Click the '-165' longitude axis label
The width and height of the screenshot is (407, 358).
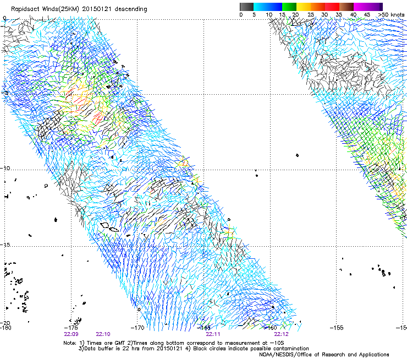[204, 328]
